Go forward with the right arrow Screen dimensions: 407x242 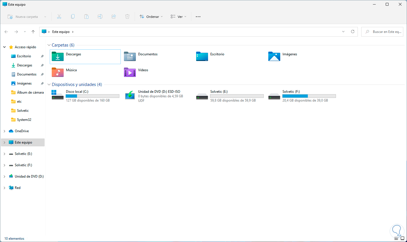click(x=16, y=32)
